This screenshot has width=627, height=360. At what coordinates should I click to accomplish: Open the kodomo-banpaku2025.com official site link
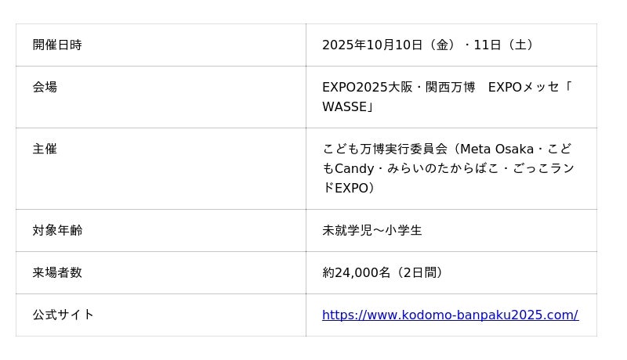tap(450, 315)
